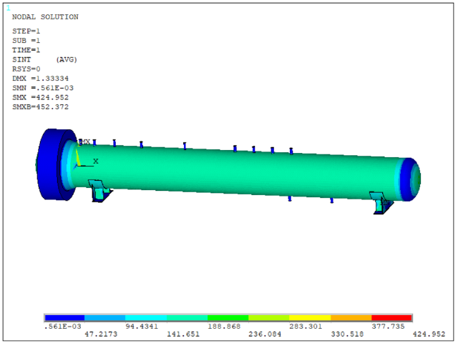Click the dark blue legend color band

pos(65,318)
